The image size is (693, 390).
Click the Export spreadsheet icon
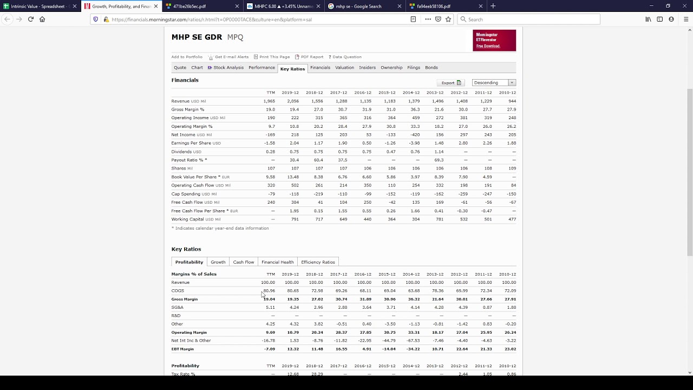[x=459, y=83]
